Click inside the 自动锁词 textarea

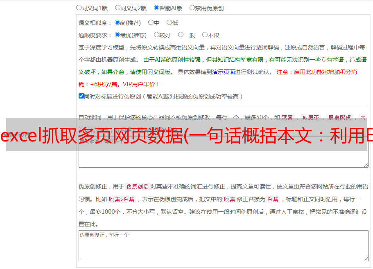point(224,152)
